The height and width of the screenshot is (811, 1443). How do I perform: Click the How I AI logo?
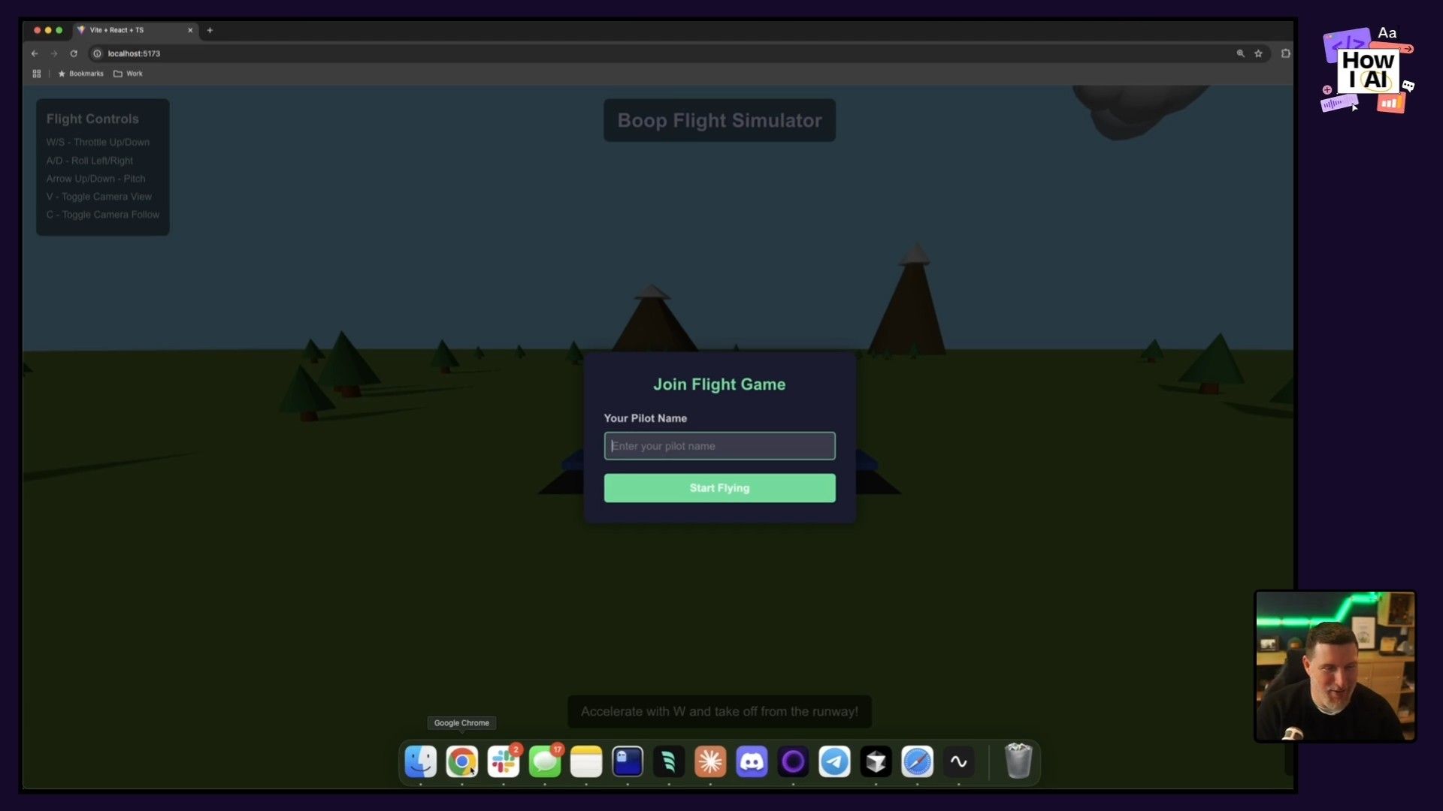(1368, 70)
